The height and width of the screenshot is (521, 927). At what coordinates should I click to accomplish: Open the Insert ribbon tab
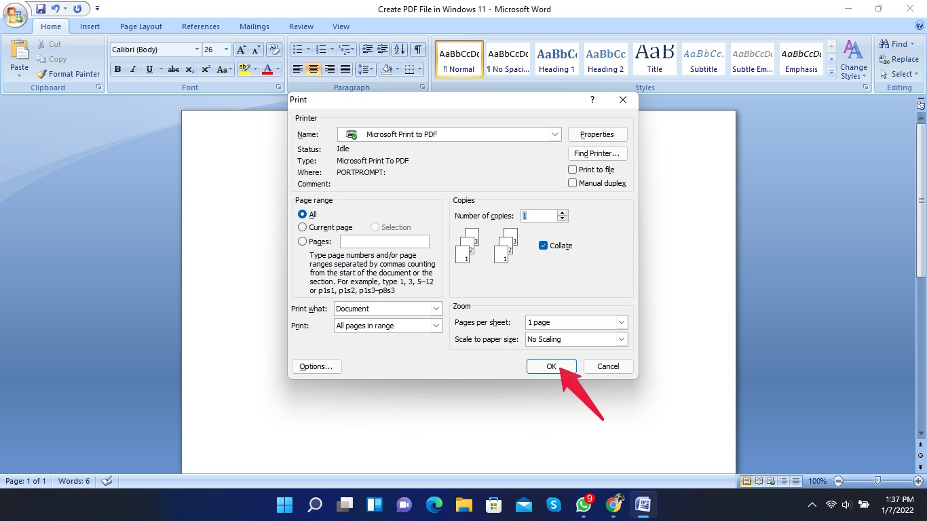click(x=90, y=26)
